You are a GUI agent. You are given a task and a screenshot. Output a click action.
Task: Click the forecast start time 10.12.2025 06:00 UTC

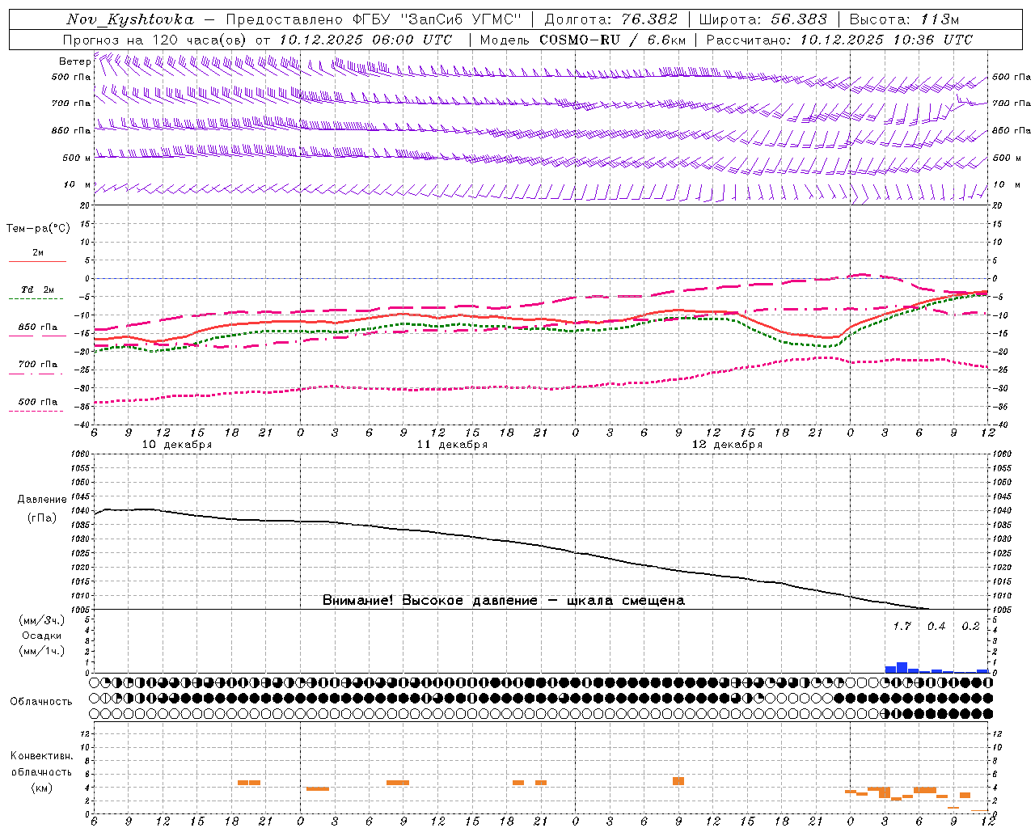coord(366,40)
